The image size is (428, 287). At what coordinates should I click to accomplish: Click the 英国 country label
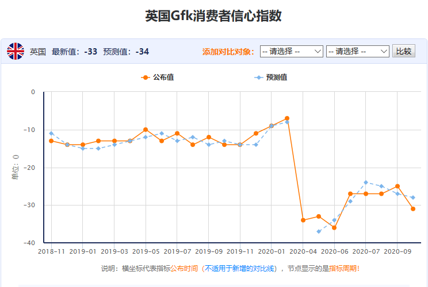click(37, 52)
